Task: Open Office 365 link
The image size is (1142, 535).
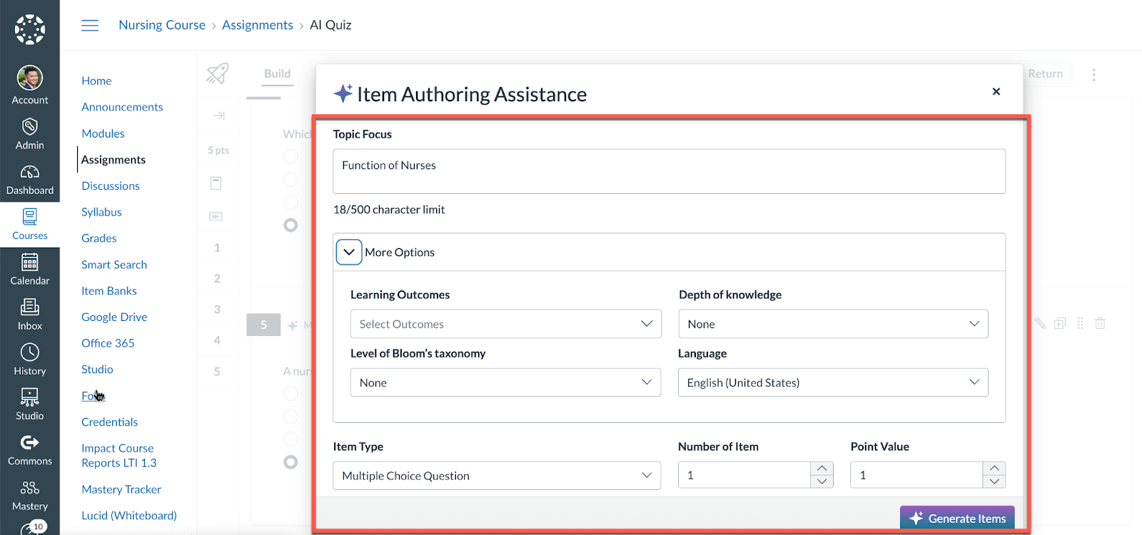Action: [108, 343]
